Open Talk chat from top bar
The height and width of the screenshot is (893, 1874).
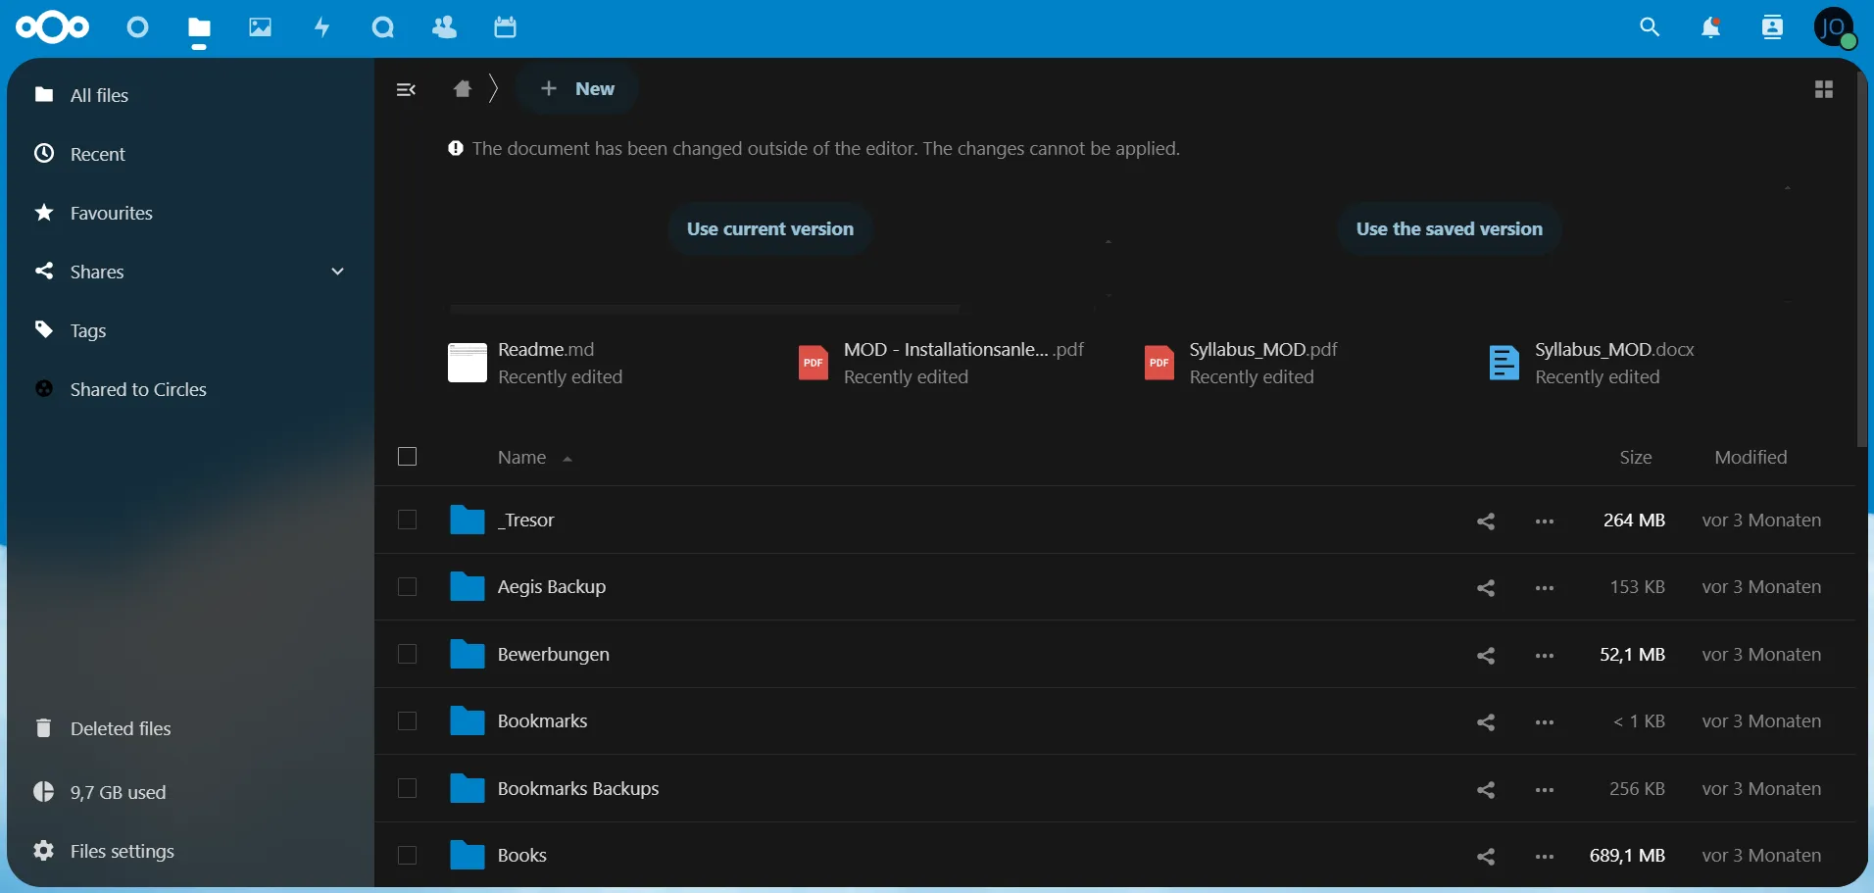pyautogui.click(x=384, y=27)
